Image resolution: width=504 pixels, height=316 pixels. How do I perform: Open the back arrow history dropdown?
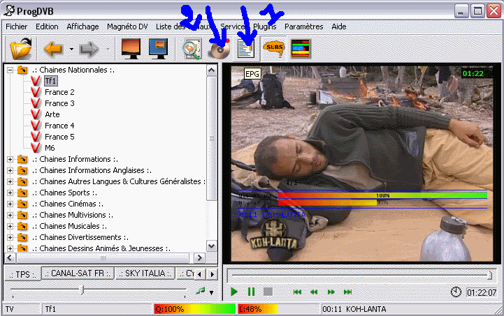pyautogui.click(x=71, y=49)
